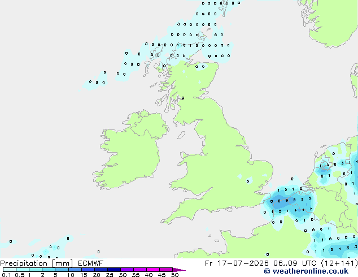Click the '20' legend scale label
Viewport: 358px width, 277px height.
pos(97,275)
